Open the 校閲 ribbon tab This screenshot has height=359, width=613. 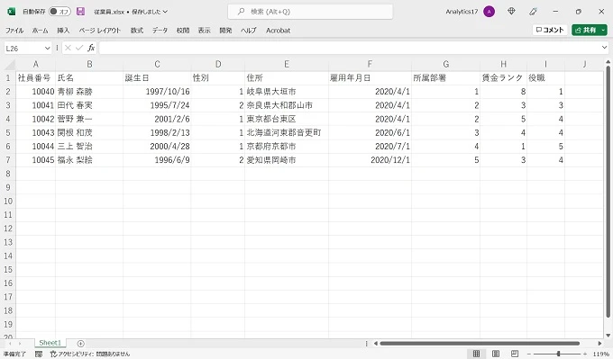pyautogui.click(x=183, y=30)
